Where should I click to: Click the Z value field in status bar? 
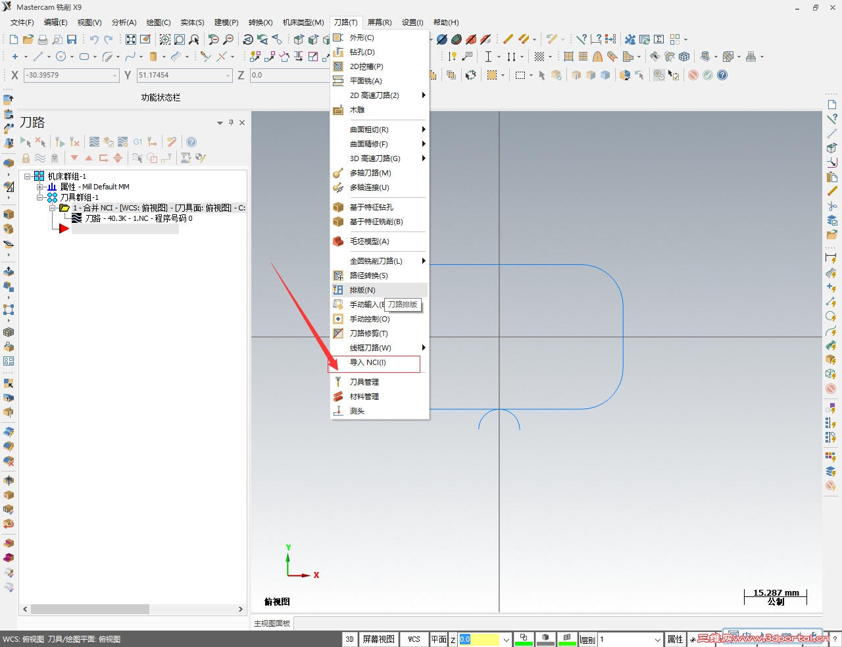(x=480, y=640)
